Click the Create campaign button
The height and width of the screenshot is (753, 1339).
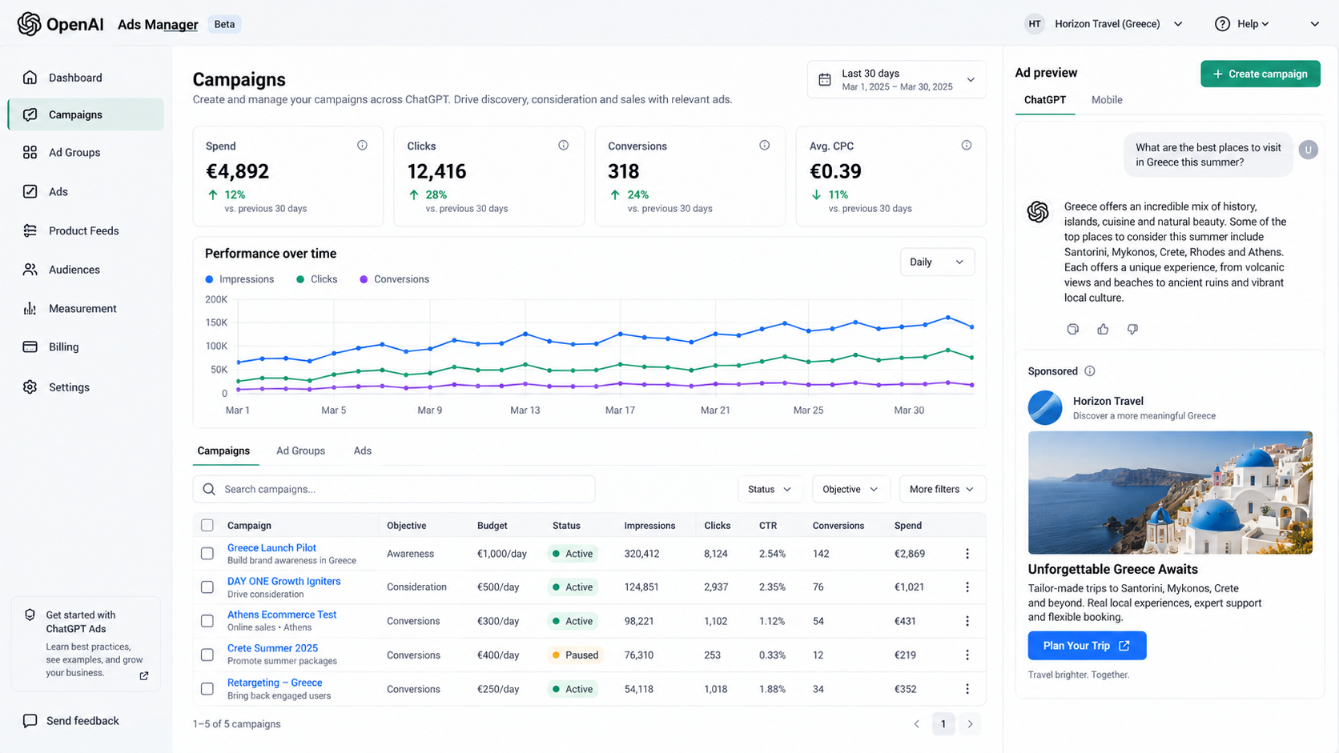pos(1261,74)
